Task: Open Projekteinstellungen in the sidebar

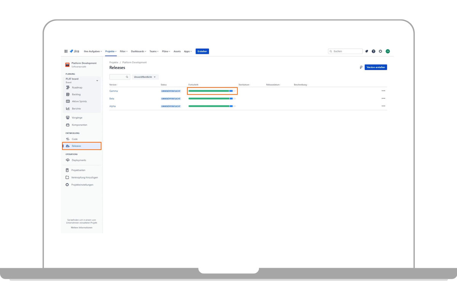Action: [x=82, y=185]
